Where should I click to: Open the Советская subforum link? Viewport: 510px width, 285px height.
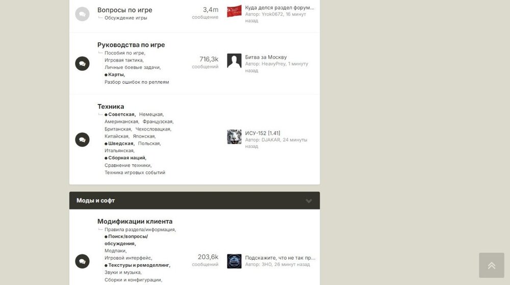(121, 114)
